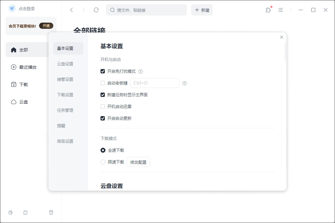Uncheck 开启自动更新 option
This screenshot has width=335, height=223.
point(102,118)
